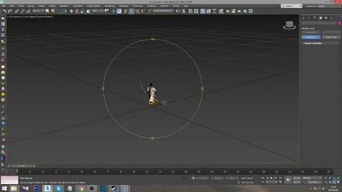
Task: Redo the undone operation
Action: tap(10, 11)
